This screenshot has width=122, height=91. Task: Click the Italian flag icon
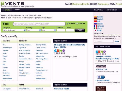coord(96,28)
